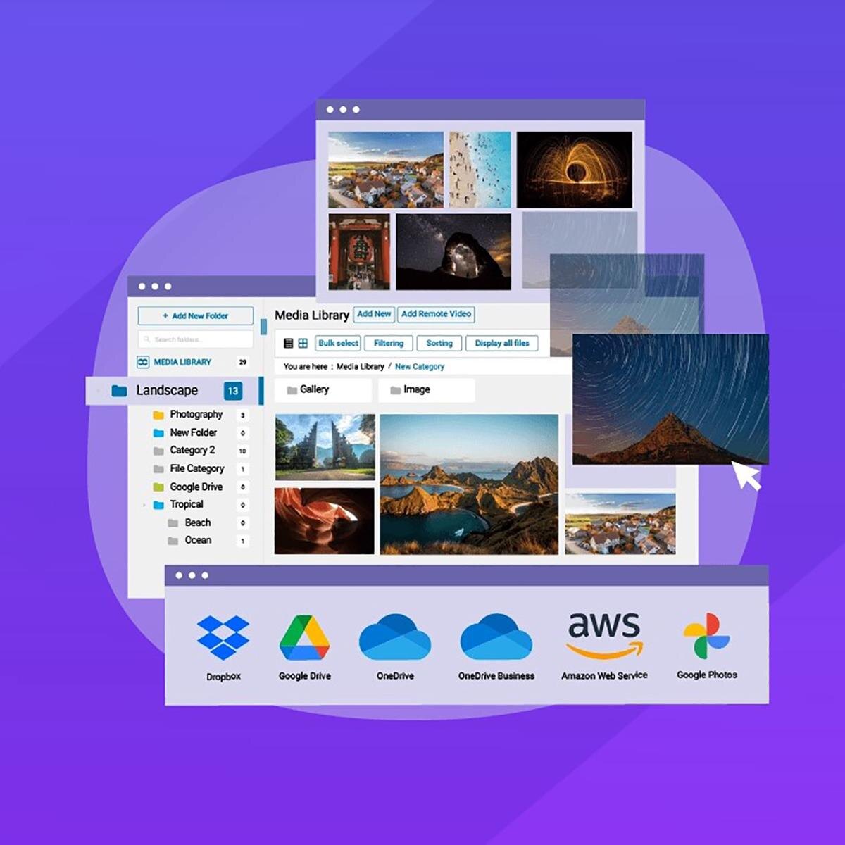Open the Sorting dropdown
The height and width of the screenshot is (845, 845).
[439, 343]
